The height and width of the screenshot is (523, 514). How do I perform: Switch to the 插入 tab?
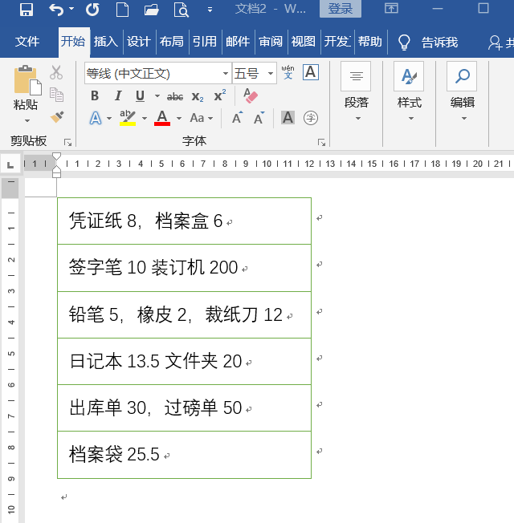[106, 42]
